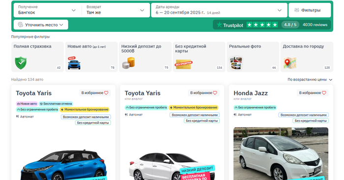Click Возможен депозит наличными badge on first Yaris

[86, 117]
